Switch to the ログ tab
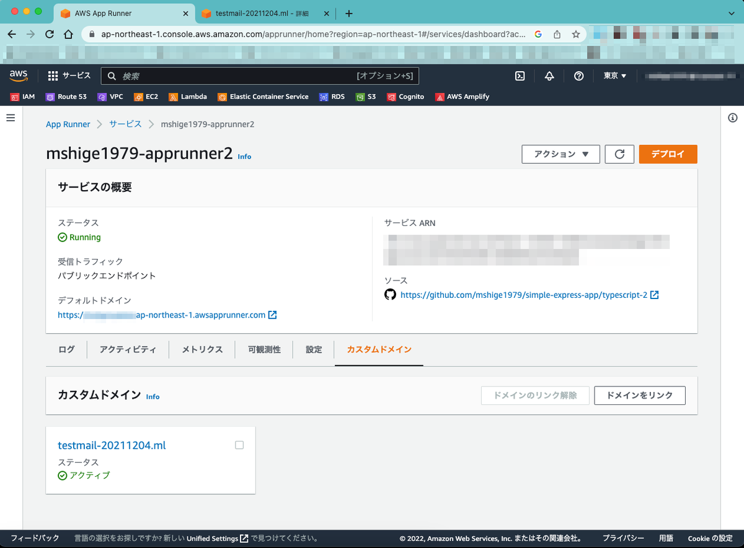Image resolution: width=744 pixels, height=548 pixels. point(66,349)
